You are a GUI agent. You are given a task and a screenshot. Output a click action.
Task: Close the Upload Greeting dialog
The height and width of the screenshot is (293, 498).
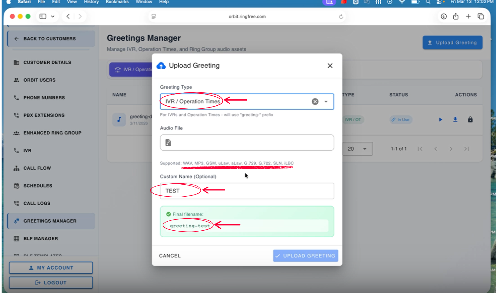point(330,66)
